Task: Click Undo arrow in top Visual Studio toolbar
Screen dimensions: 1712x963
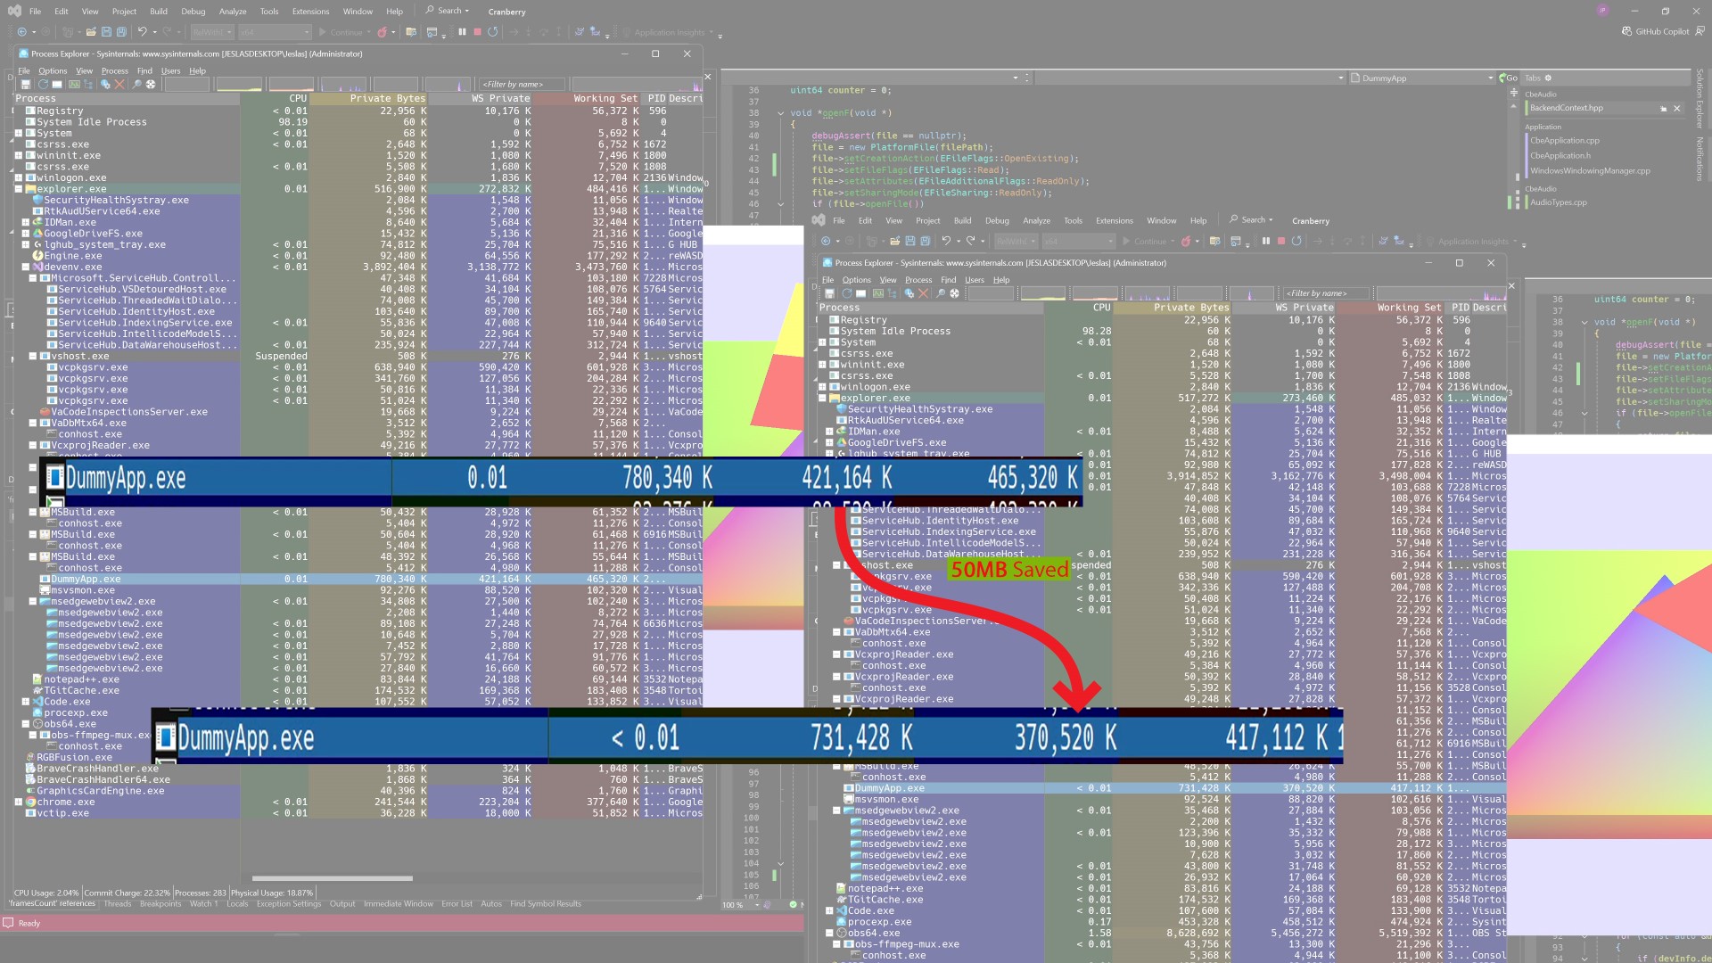Action: point(142,31)
